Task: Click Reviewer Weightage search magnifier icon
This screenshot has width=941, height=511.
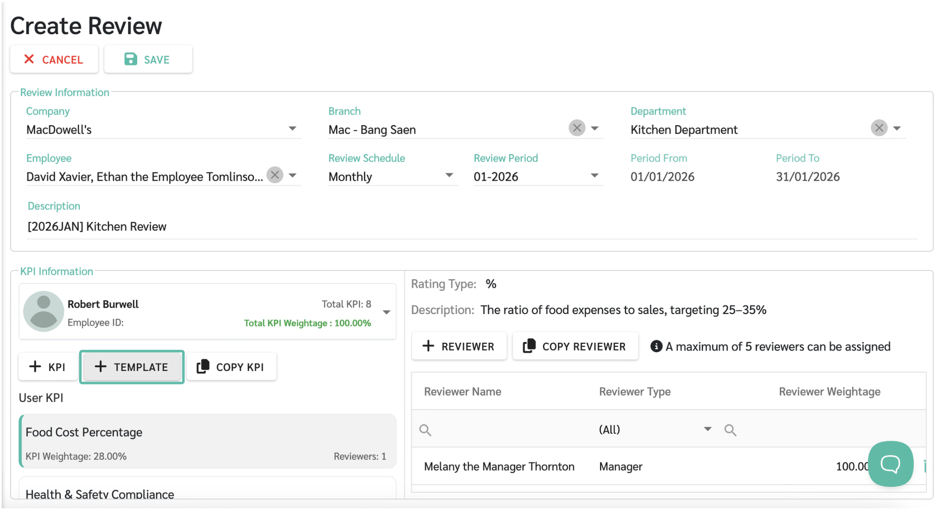Action: [x=730, y=430]
